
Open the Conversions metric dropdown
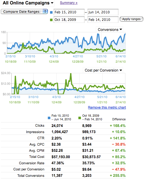[x=110, y=30]
